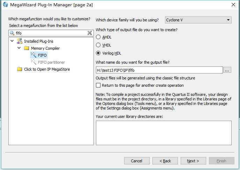Image resolution: width=240 pixels, height=170 pixels.
Task: Click the output file name field
Action: 159,70
